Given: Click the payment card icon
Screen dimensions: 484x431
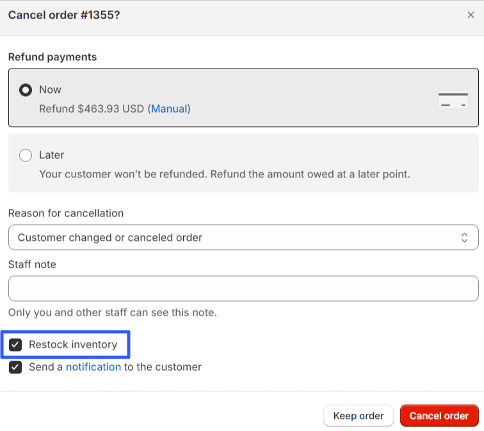Looking at the screenshot, I should [453, 100].
